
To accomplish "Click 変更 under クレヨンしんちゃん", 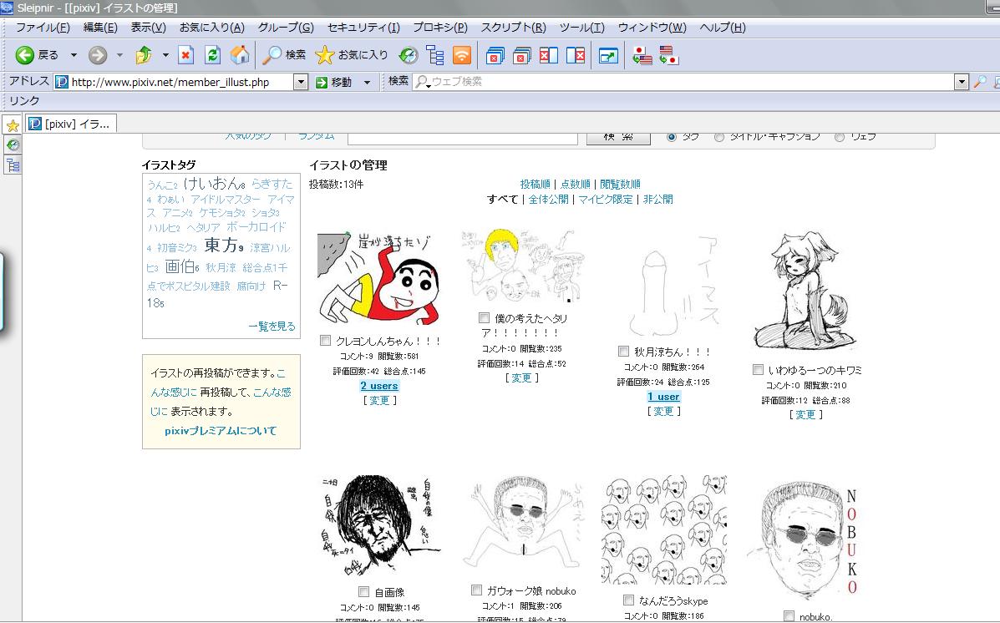I will click(x=379, y=401).
